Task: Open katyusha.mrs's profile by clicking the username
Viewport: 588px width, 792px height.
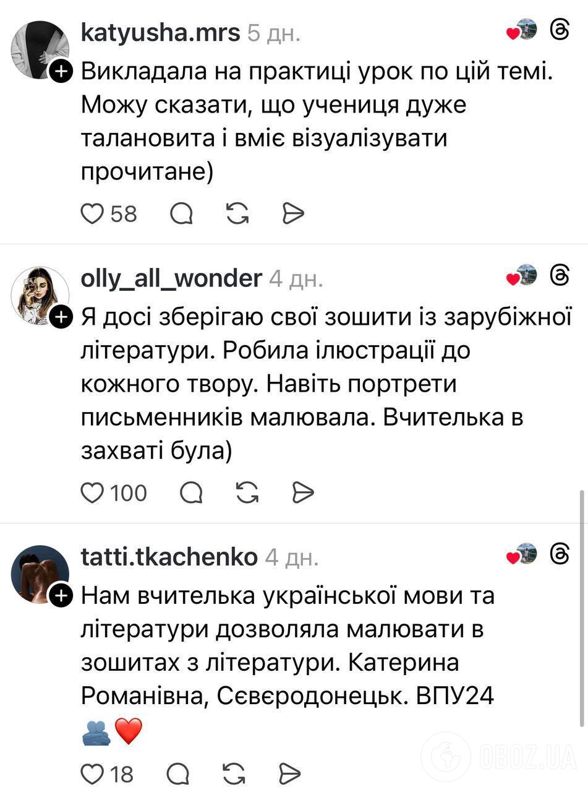Action: click(x=160, y=33)
